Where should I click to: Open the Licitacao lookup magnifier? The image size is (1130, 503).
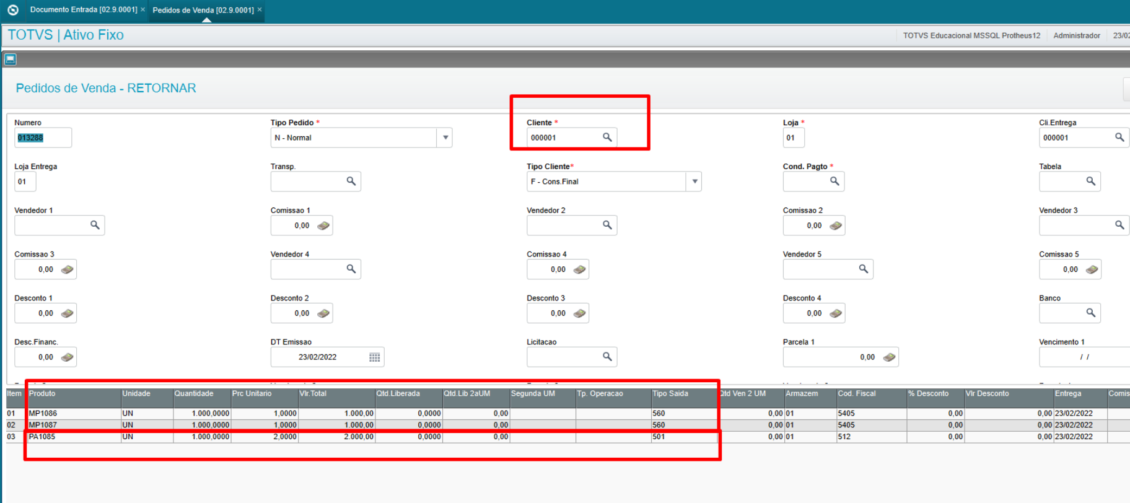click(607, 356)
